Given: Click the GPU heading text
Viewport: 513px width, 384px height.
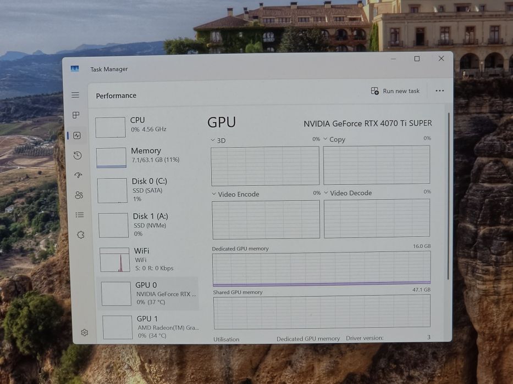Looking at the screenshot, I should point(222,122).
